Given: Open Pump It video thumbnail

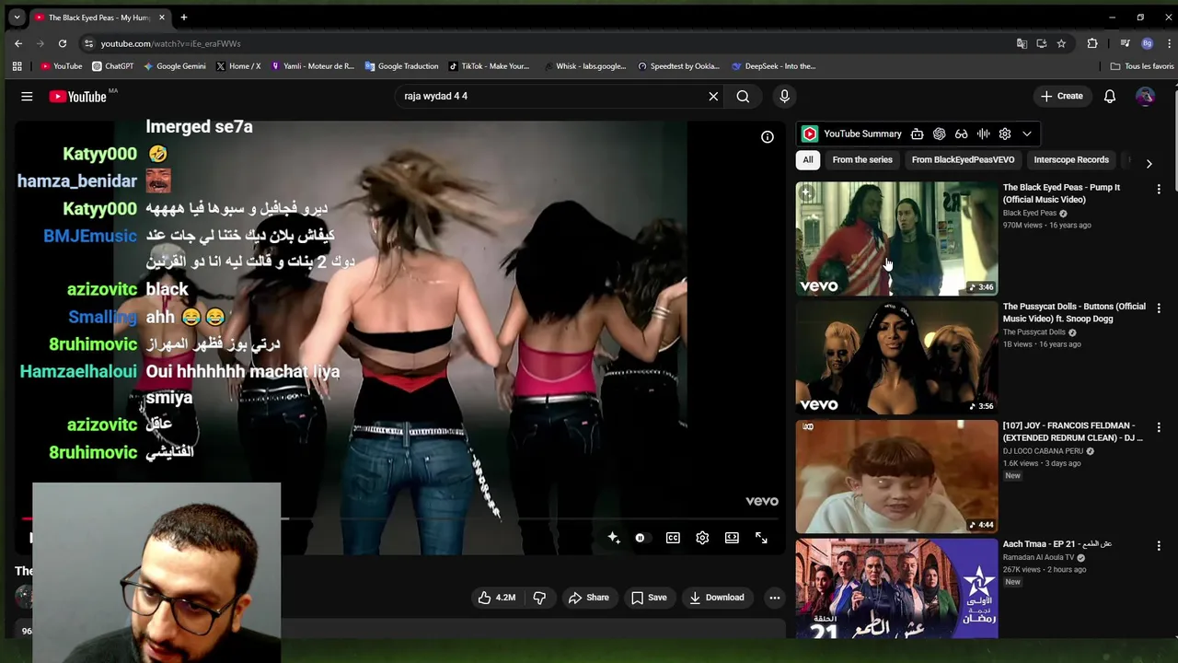Looking at the screenshot, I should point(896,238).
